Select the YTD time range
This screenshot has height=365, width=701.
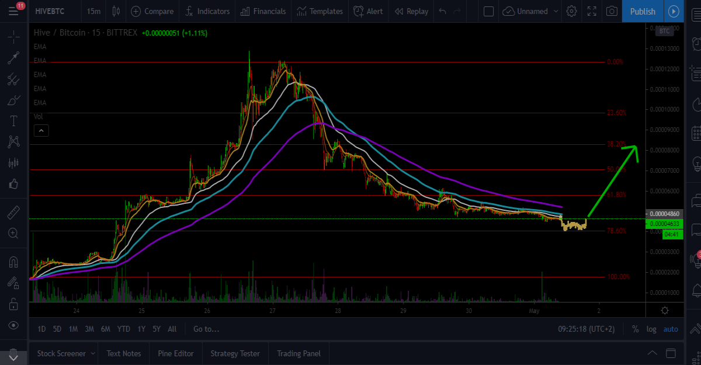tap(124, 329)
